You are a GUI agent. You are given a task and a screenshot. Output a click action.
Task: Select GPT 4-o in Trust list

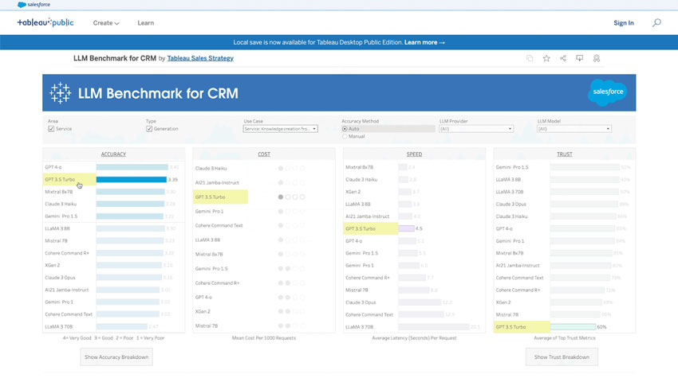click(x=504, y=228)
